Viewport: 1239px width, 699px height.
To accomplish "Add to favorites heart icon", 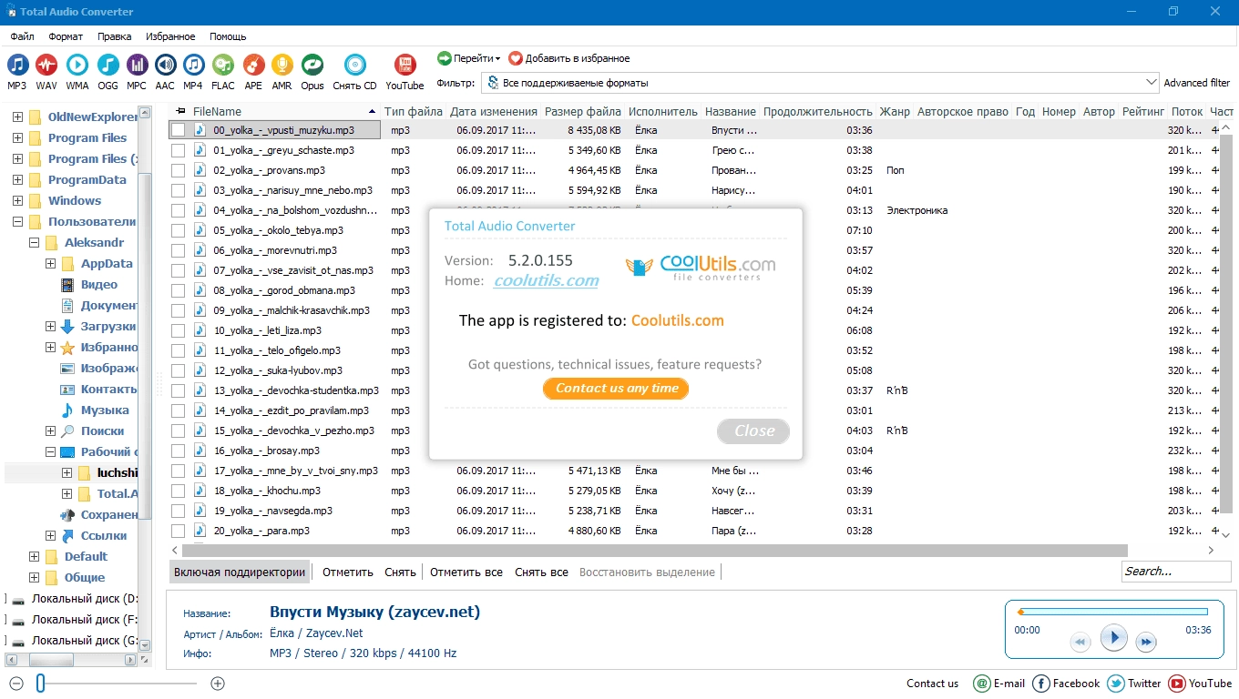I will click(x=516, y=58).
